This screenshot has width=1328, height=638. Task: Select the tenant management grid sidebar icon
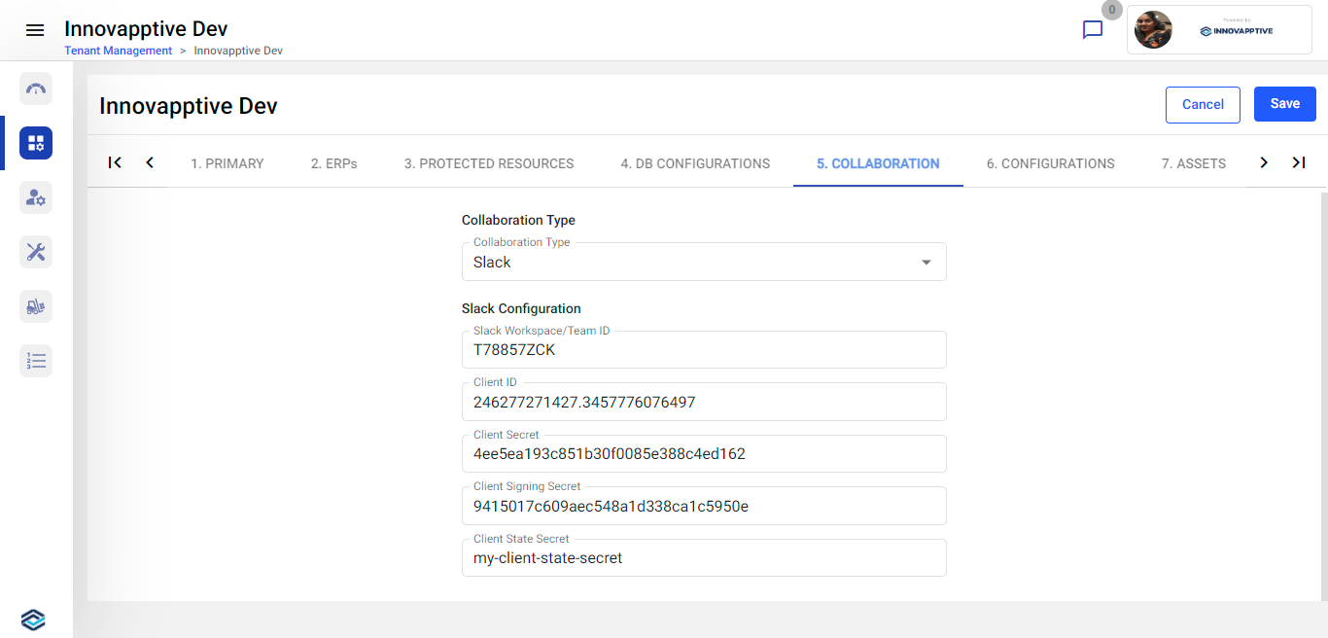(36, 143)
